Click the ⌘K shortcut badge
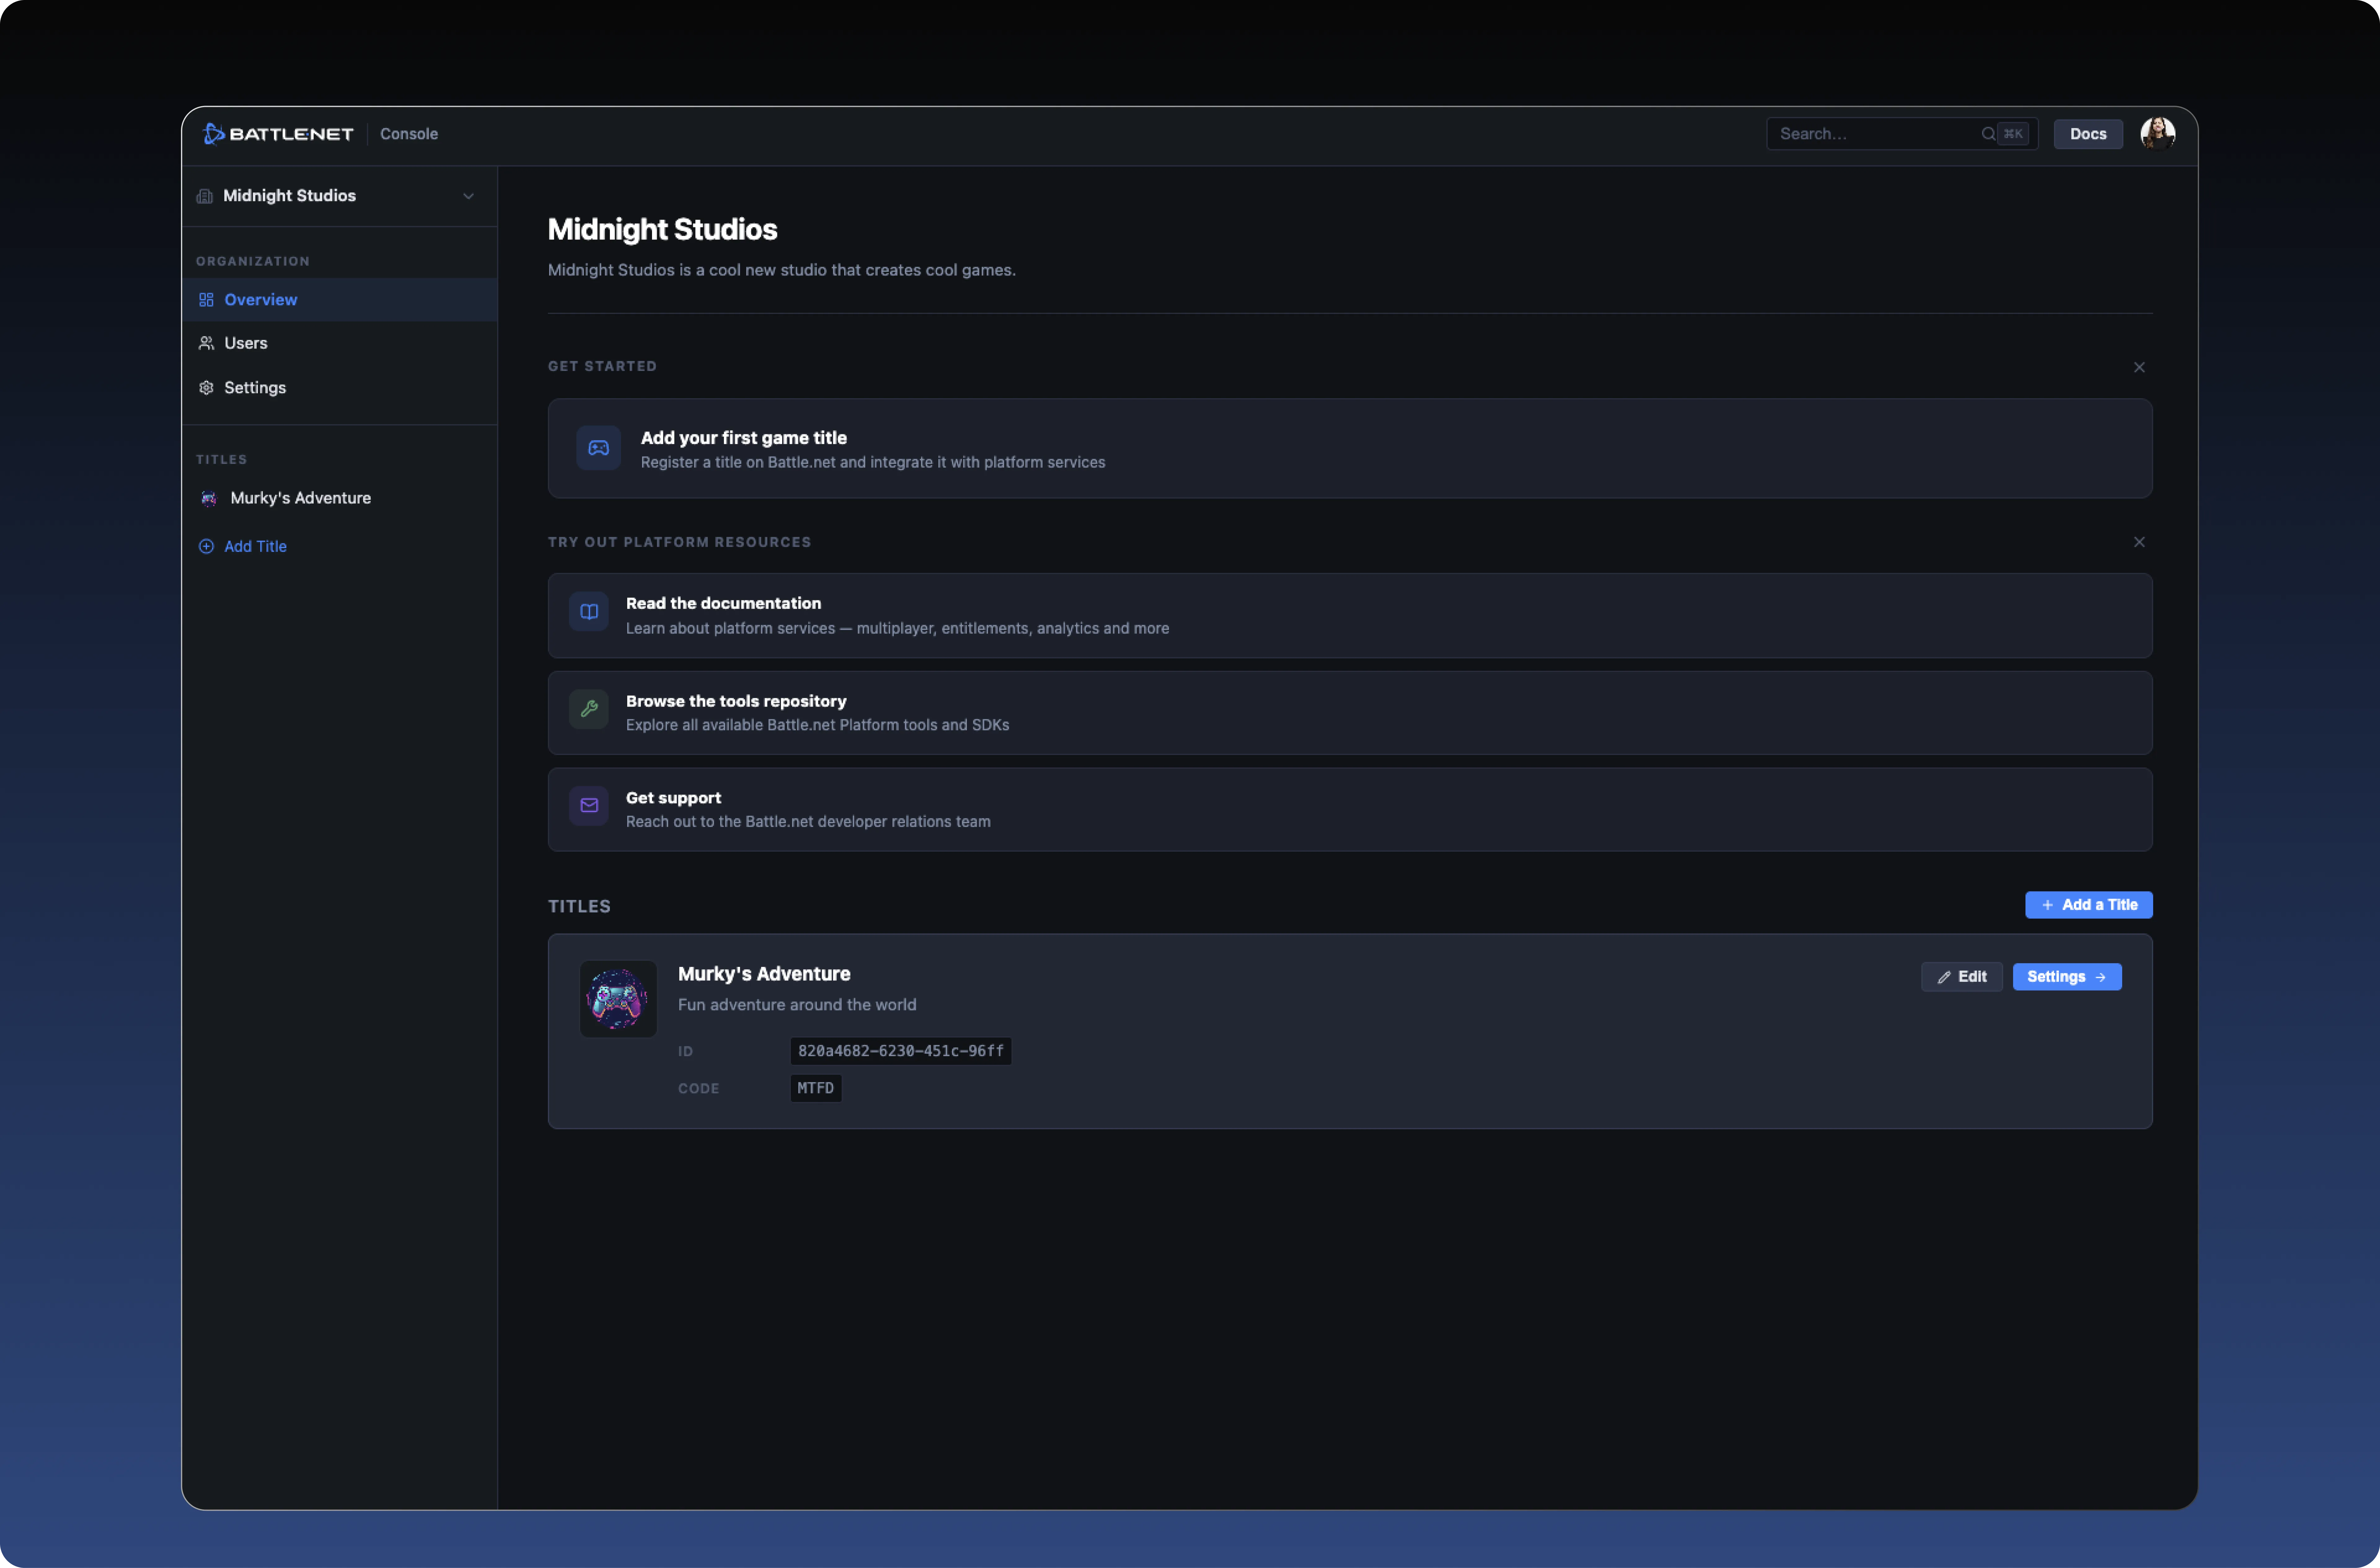Screen dimensions: 2380x1568 [x=2013, y=134]
